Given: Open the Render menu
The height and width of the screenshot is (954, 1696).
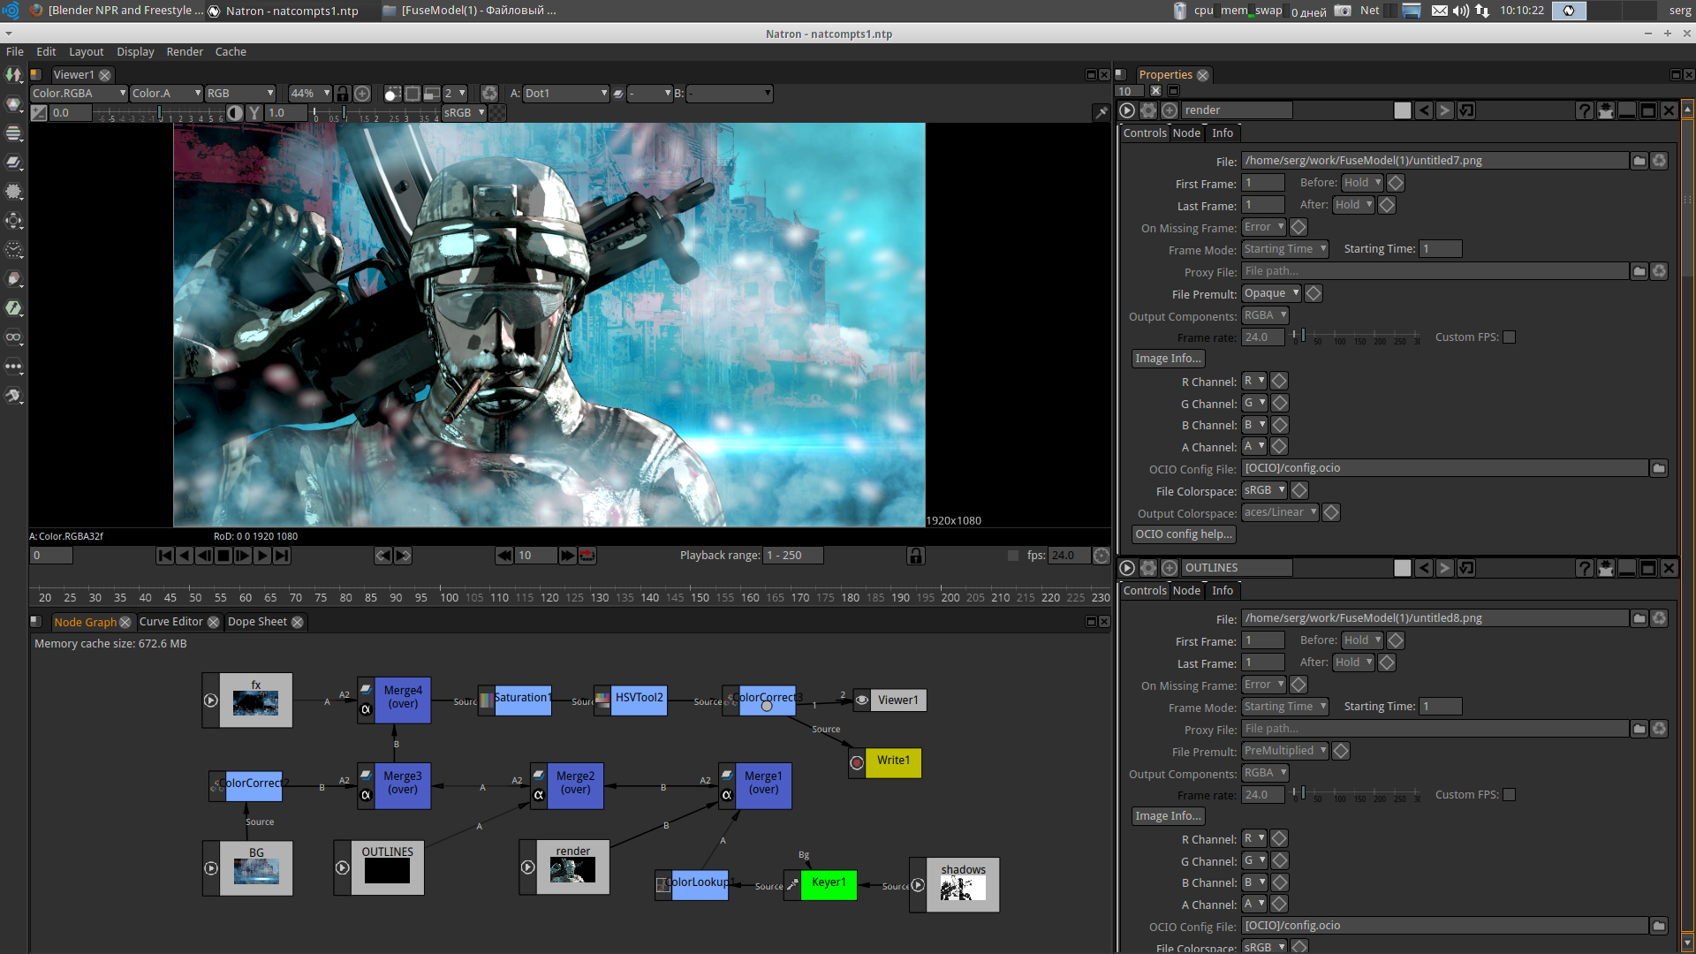Looking at the screenshot, I should tap(185, 52).
